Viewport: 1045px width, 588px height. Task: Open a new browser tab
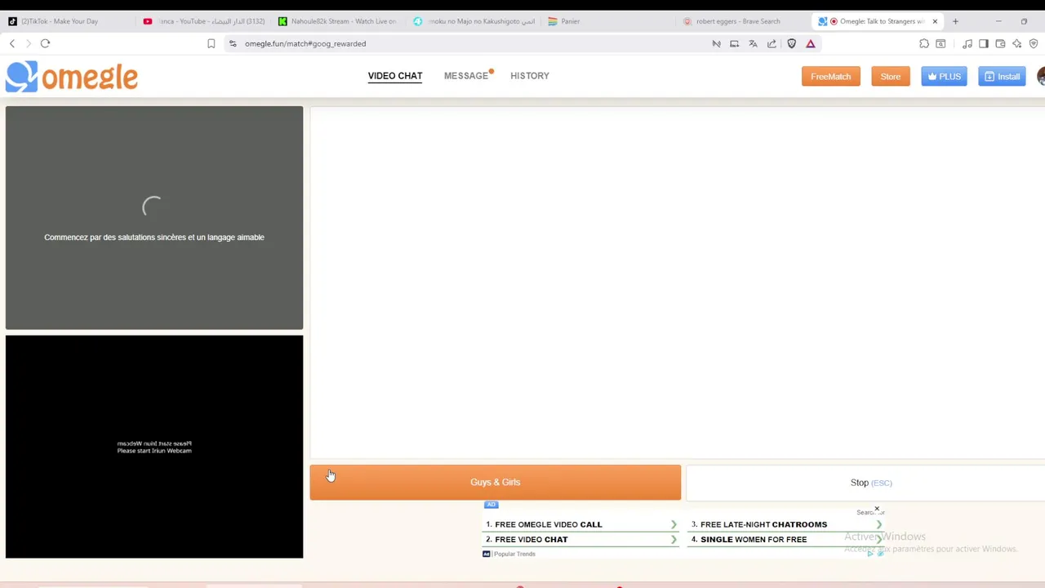(955, 21)
